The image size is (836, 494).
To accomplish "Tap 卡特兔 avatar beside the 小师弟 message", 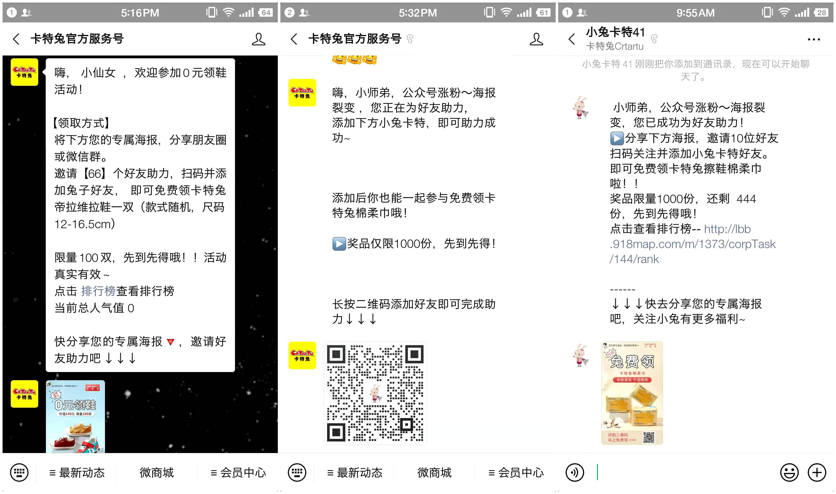I will point(302,92).
